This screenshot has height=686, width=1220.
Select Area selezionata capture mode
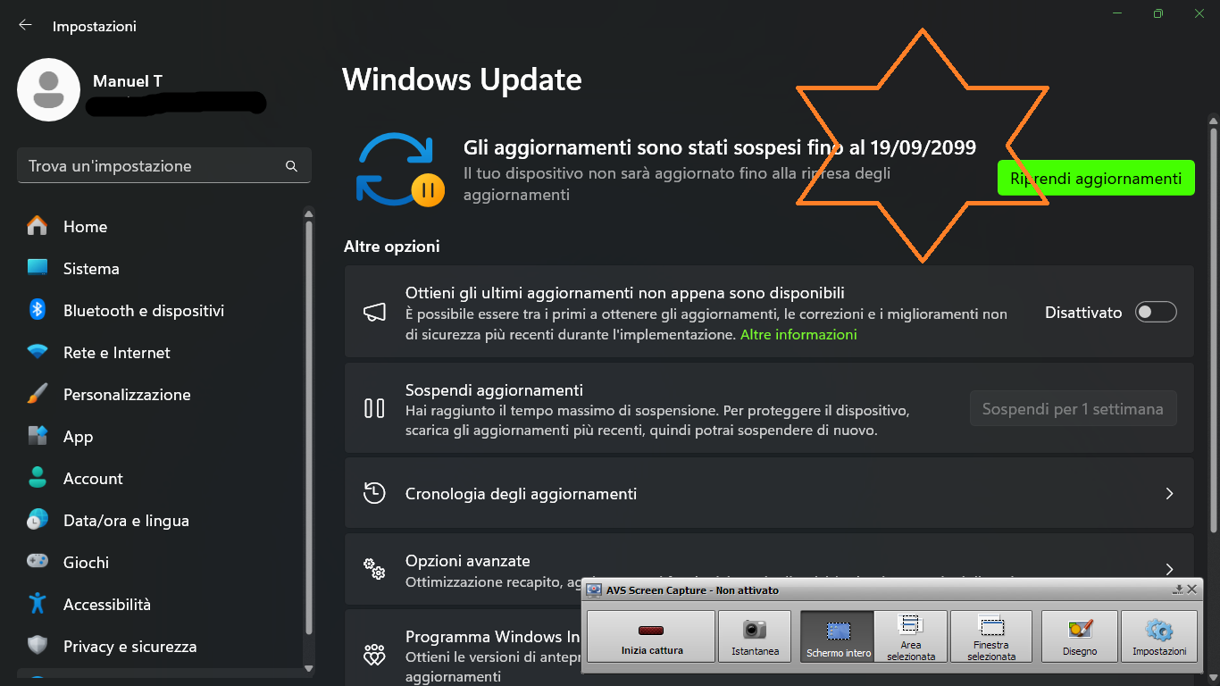911,636
